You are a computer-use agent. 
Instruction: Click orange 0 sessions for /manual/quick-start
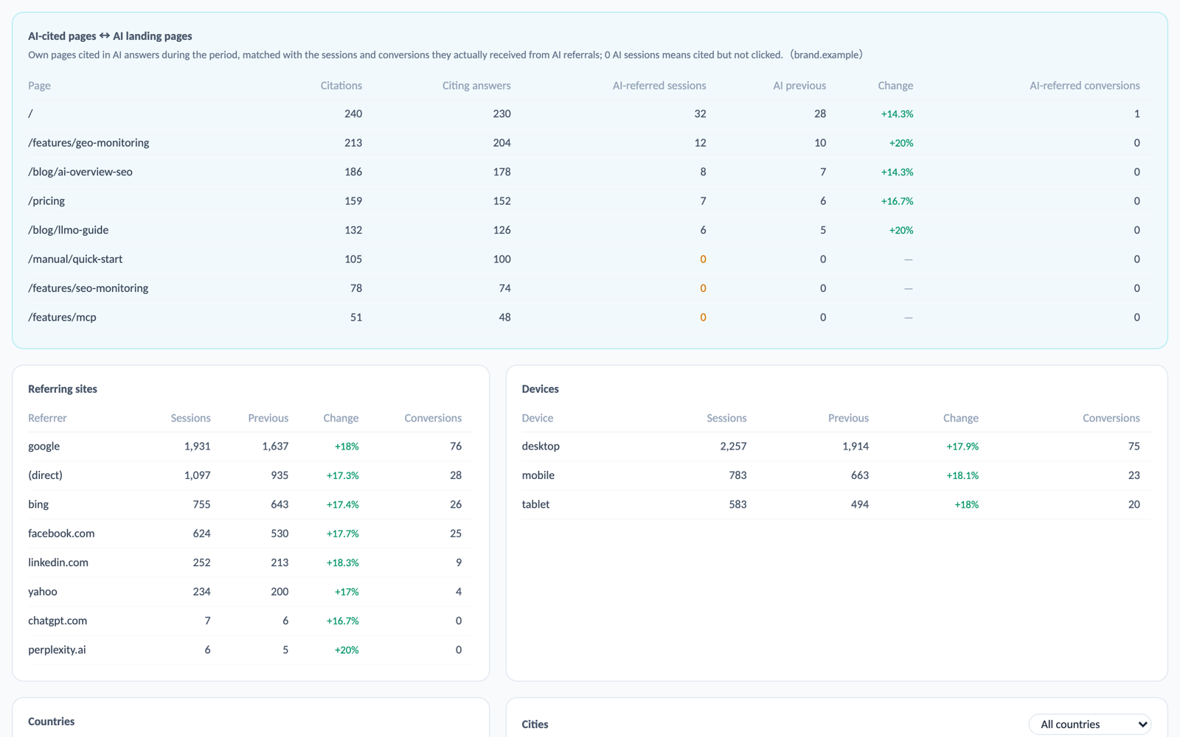pyautogui.click(x=703, y=259)
